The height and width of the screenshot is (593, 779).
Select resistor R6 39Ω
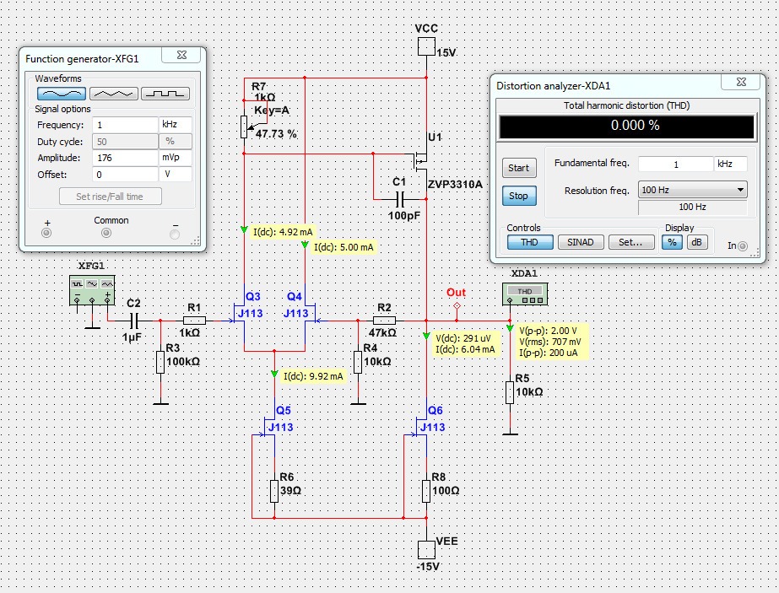point(274,491)
